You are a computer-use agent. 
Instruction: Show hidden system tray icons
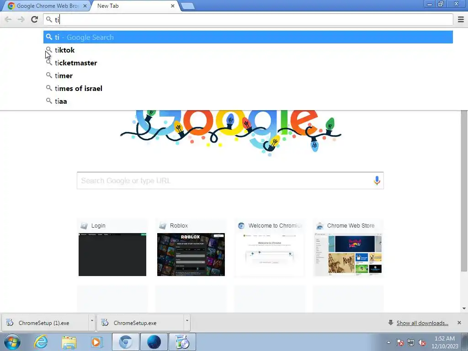(x=388, y=342)
